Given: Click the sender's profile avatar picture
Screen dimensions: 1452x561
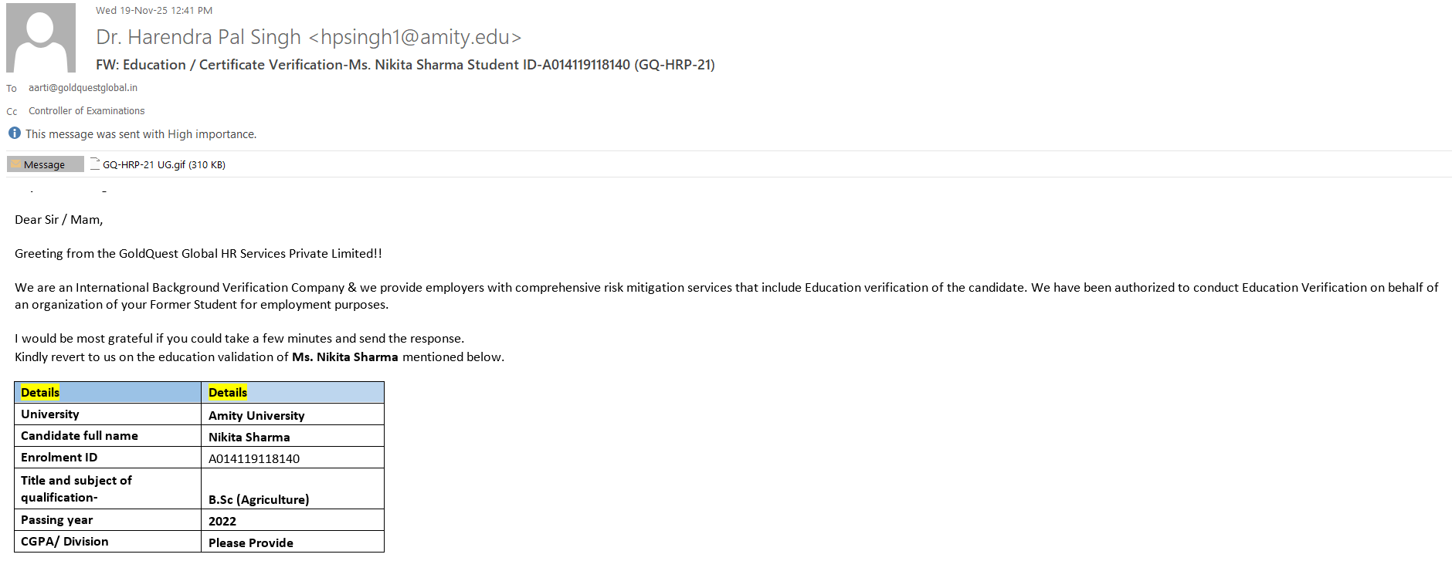Looking at the screenshot, I should [41, 38].
